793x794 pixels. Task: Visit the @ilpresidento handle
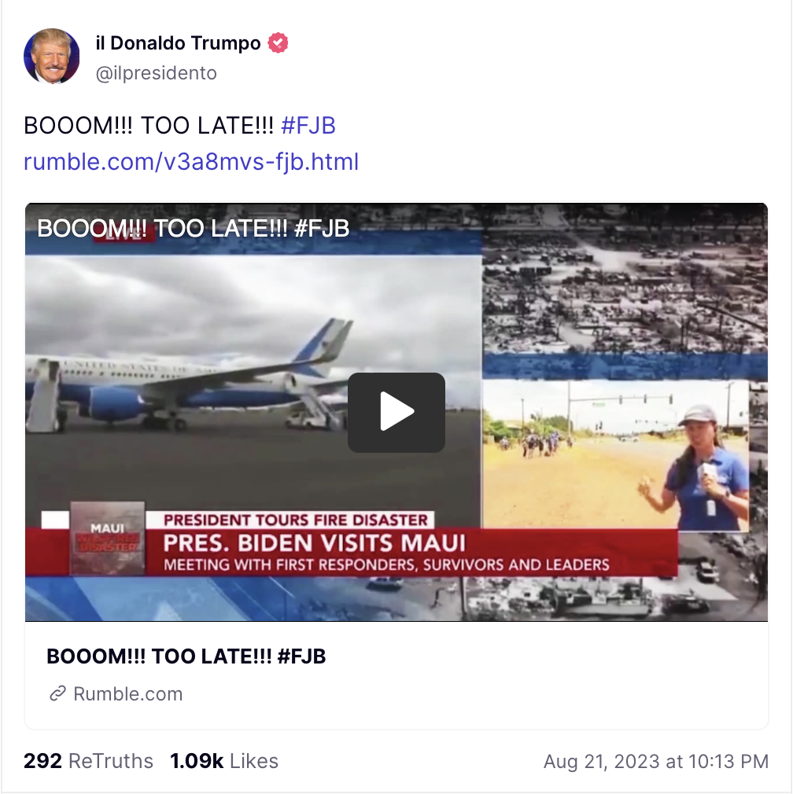[x=156, y=73]
